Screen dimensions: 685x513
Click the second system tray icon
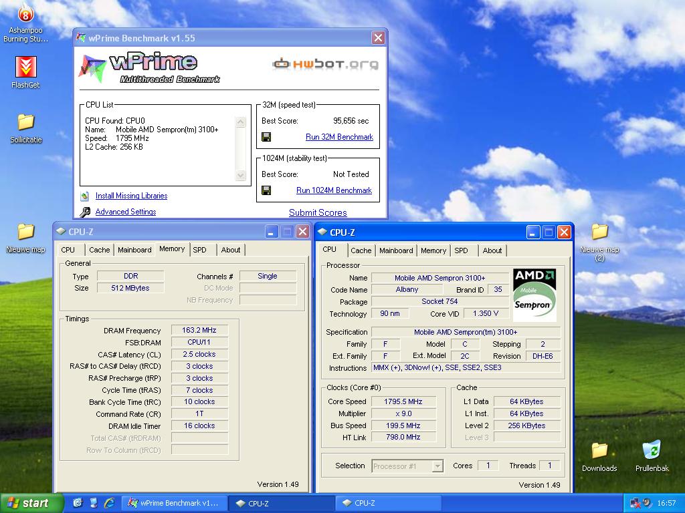pos(647,503)
